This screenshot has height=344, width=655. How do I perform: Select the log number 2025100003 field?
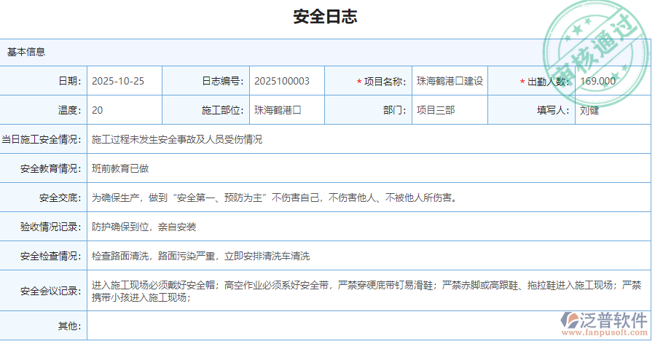287,81
